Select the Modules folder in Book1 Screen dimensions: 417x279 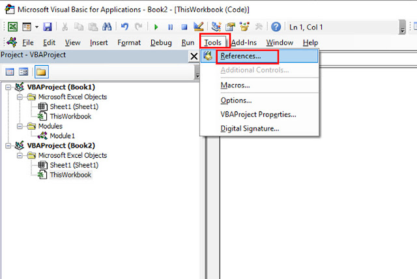(50, 126)
